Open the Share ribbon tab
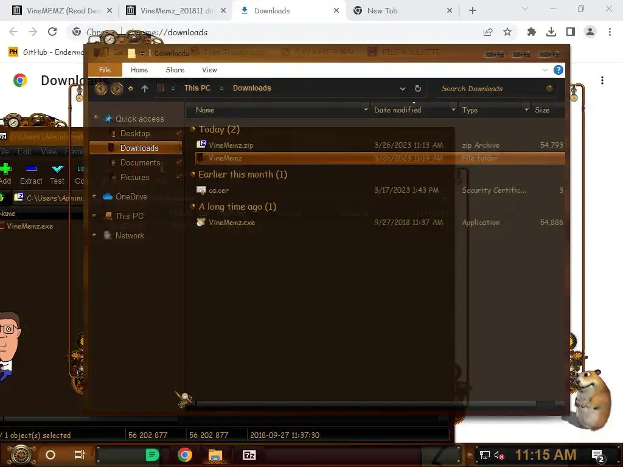This screenshot has width=623, height=467. pos(175,70)
